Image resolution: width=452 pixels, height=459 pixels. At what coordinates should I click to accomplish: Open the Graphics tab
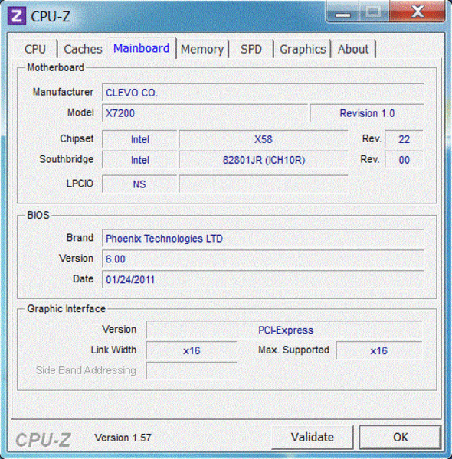303,49
